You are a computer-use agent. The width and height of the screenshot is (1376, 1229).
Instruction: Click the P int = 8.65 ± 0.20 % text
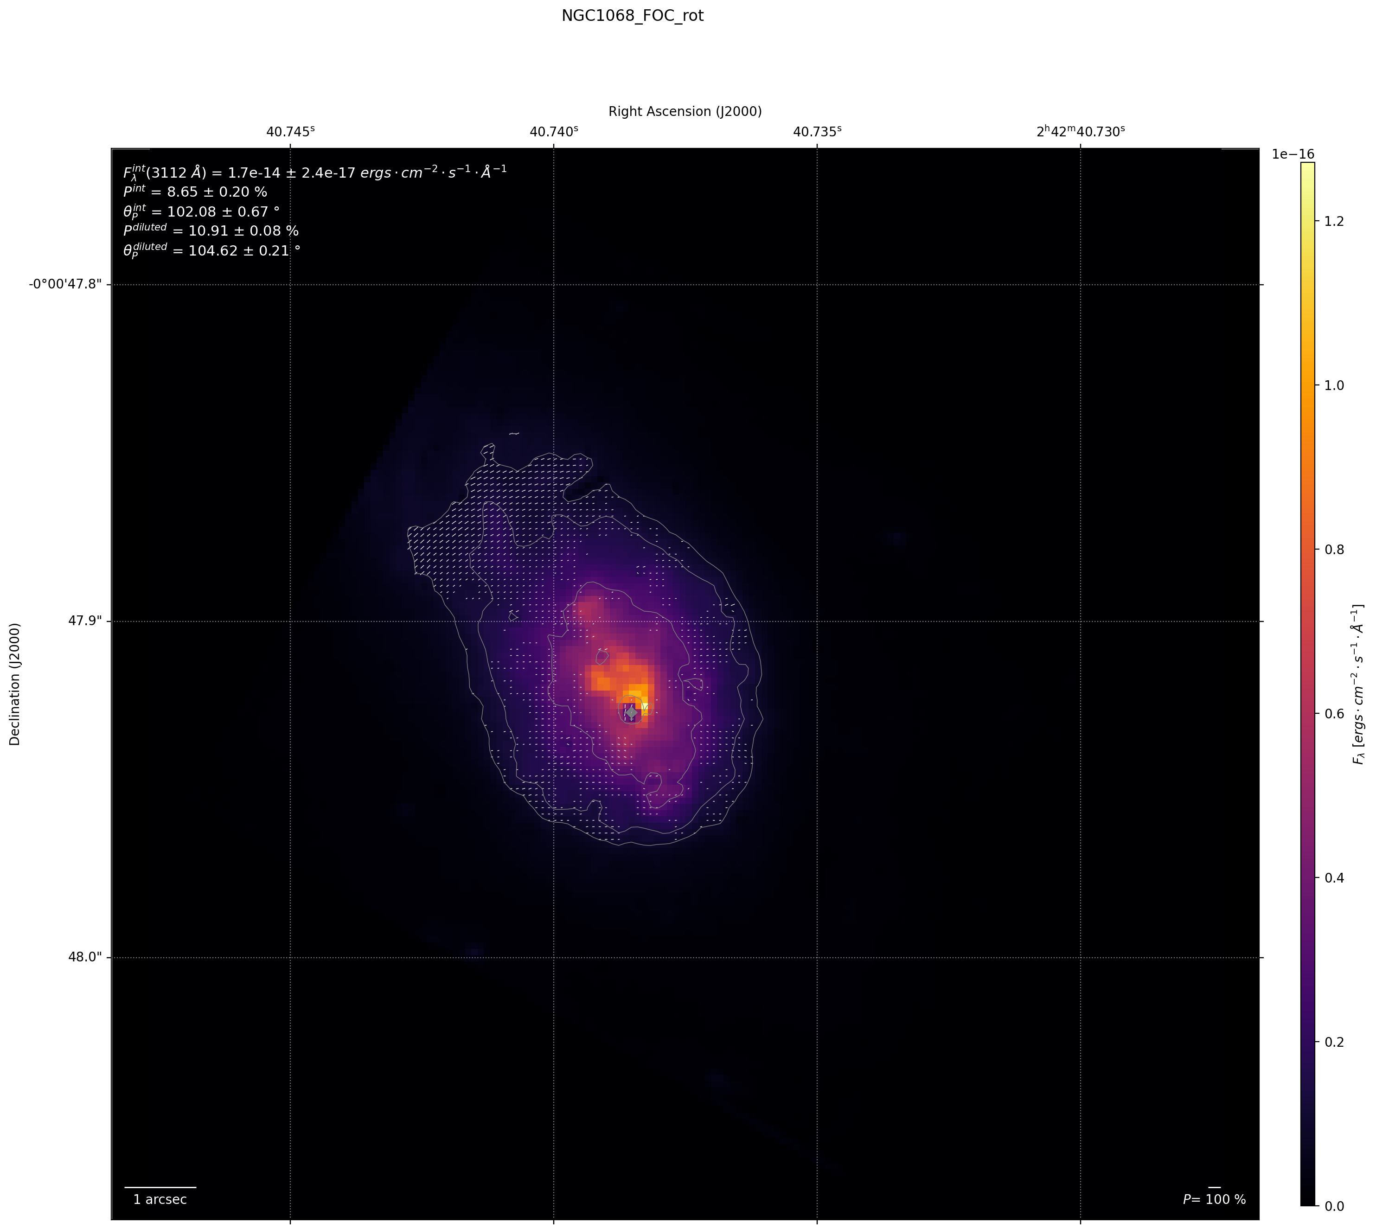(195, 192)
